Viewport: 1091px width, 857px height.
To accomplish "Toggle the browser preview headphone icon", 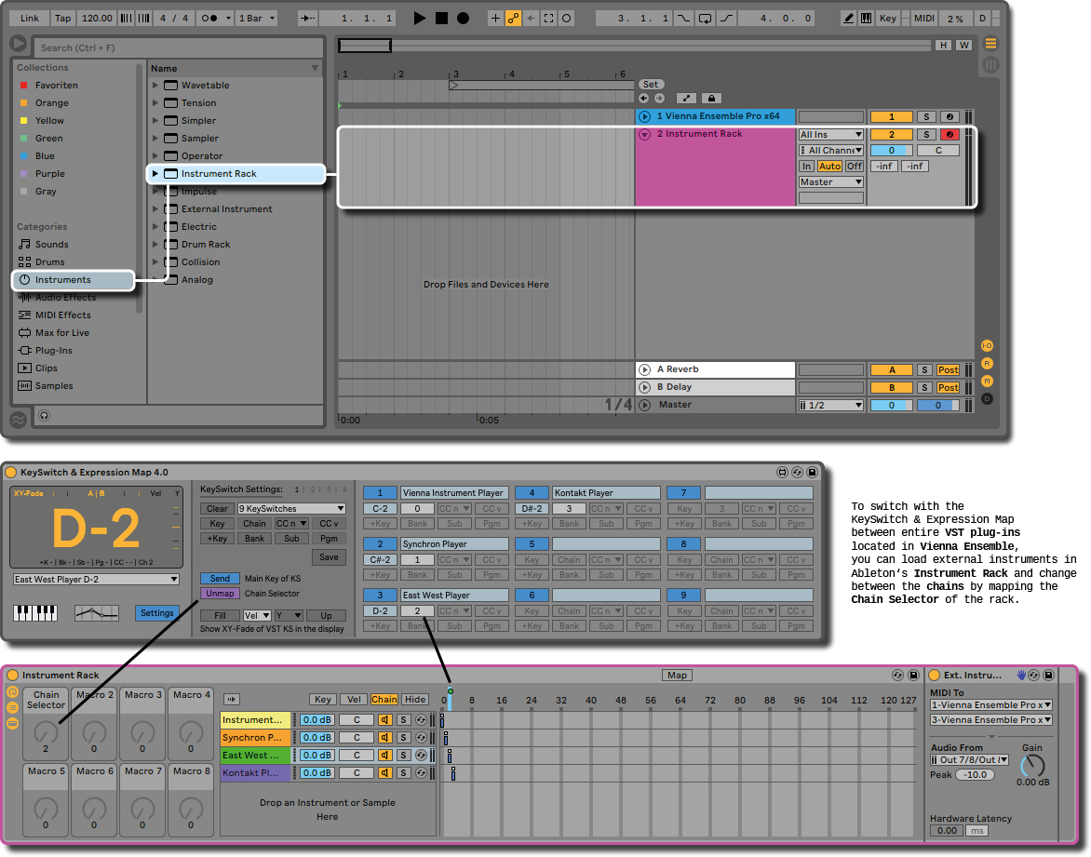I will 45,416.
